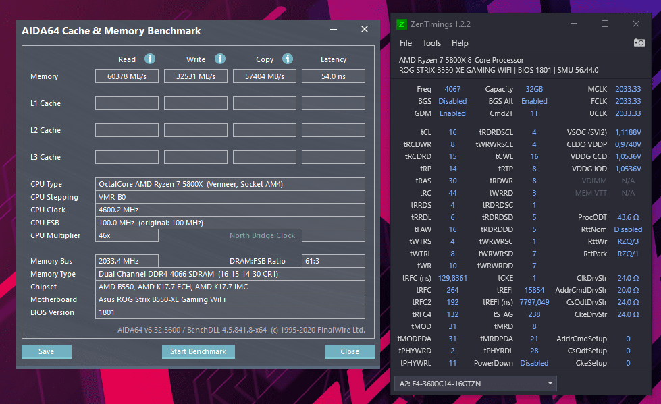Click the DRAM:FSB Ratio value 61:3
This screenshot has width=661, height=404.
pos(334,261)
